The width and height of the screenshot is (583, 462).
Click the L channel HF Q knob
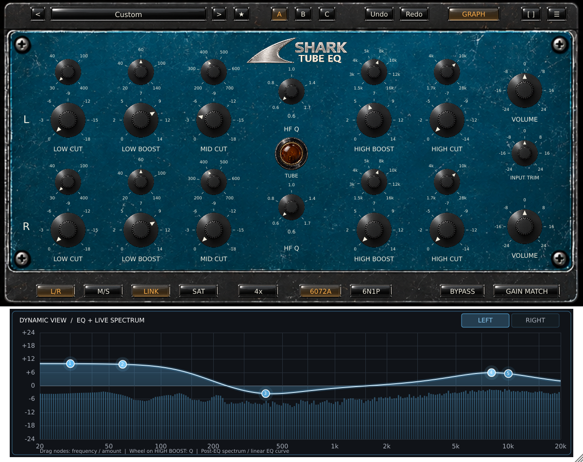tap(291, 91)
